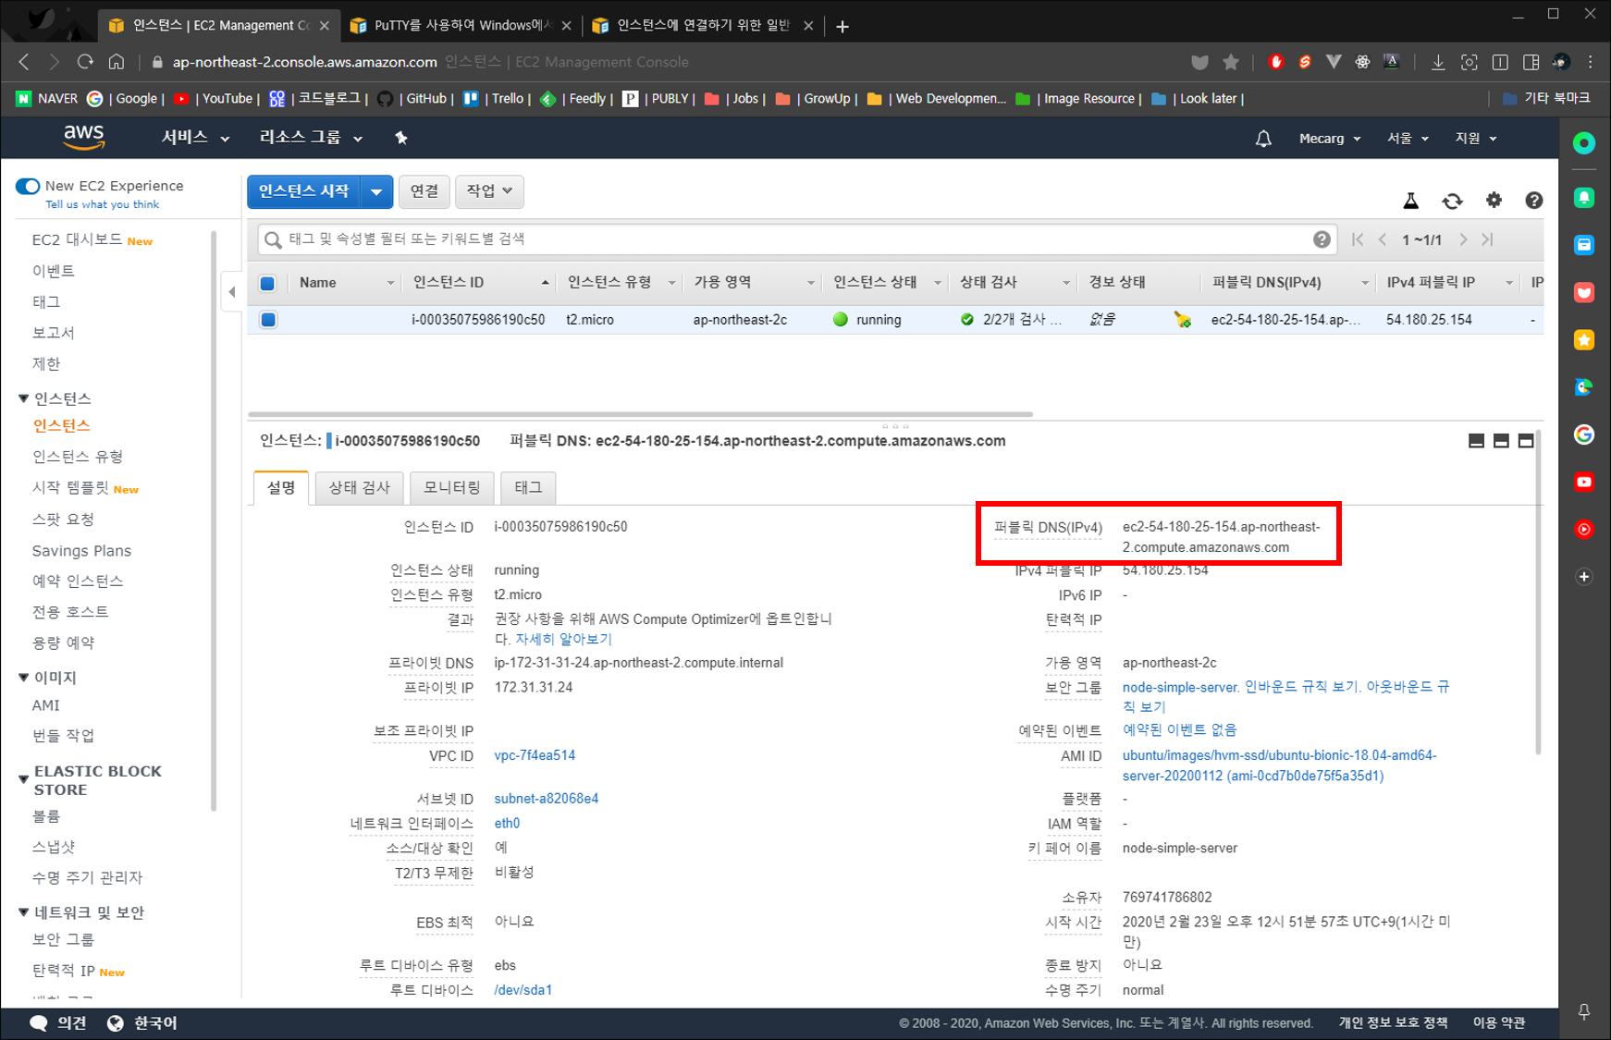
Task: Refresh the instance list
Action: (1453, 201)
